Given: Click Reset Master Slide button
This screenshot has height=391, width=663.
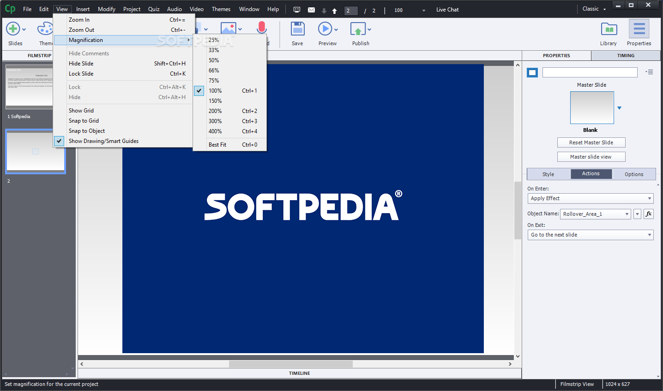Looking at the screenshot, I should pyautogui.click(x=591, y=142).
